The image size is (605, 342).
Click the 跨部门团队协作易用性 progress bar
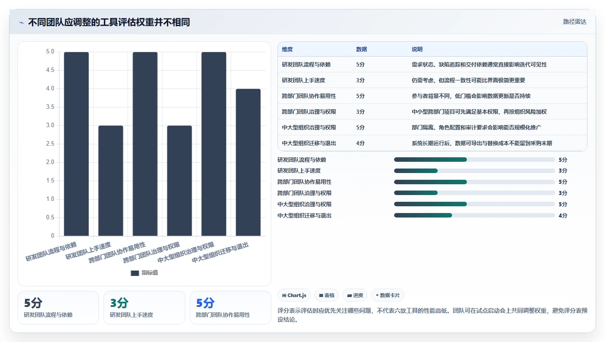475,182
